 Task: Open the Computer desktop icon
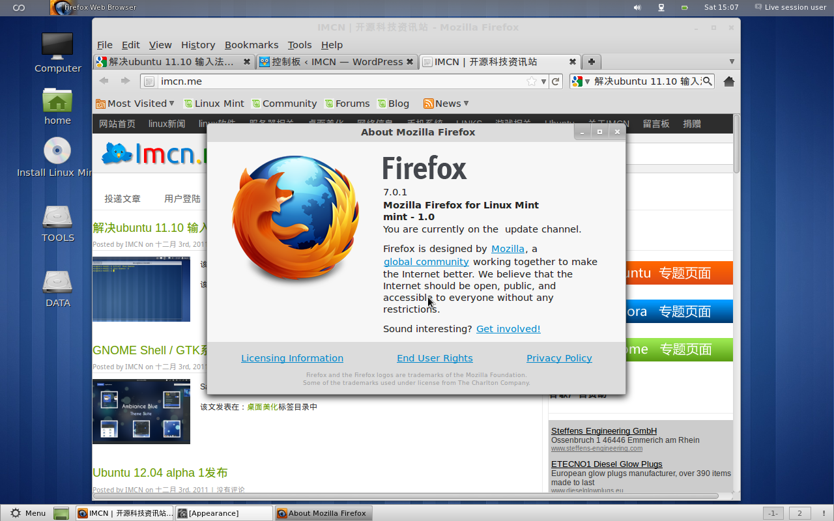point(57,45)
